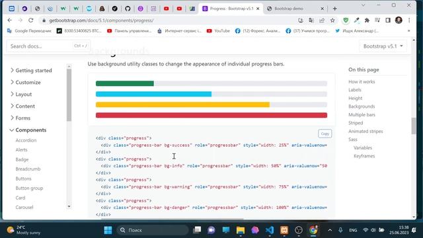Viewport: 423px width, 238px height.
Task: Open the Card docs link
Action: pyautogui.click(x=20, y=198)
